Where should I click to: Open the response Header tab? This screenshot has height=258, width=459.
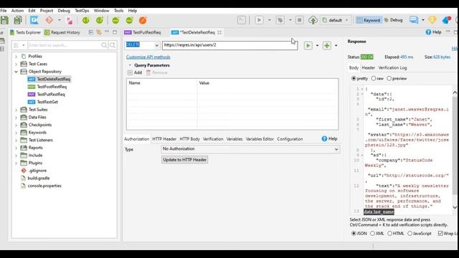pyautogui.click(x=368, y=68)
